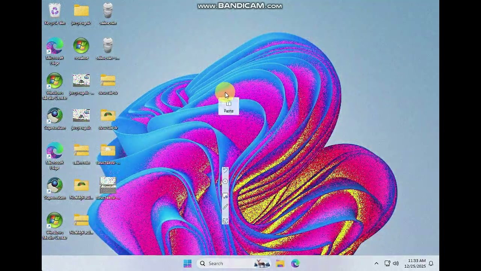
Task: Select the salinewin-s... salt shaker icon
Action: [108, 49]
